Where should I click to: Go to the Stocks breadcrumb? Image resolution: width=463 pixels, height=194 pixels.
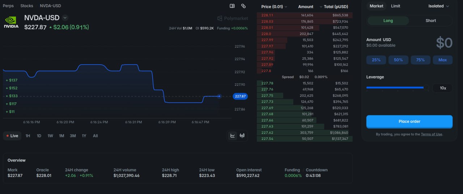click(27, 6)
